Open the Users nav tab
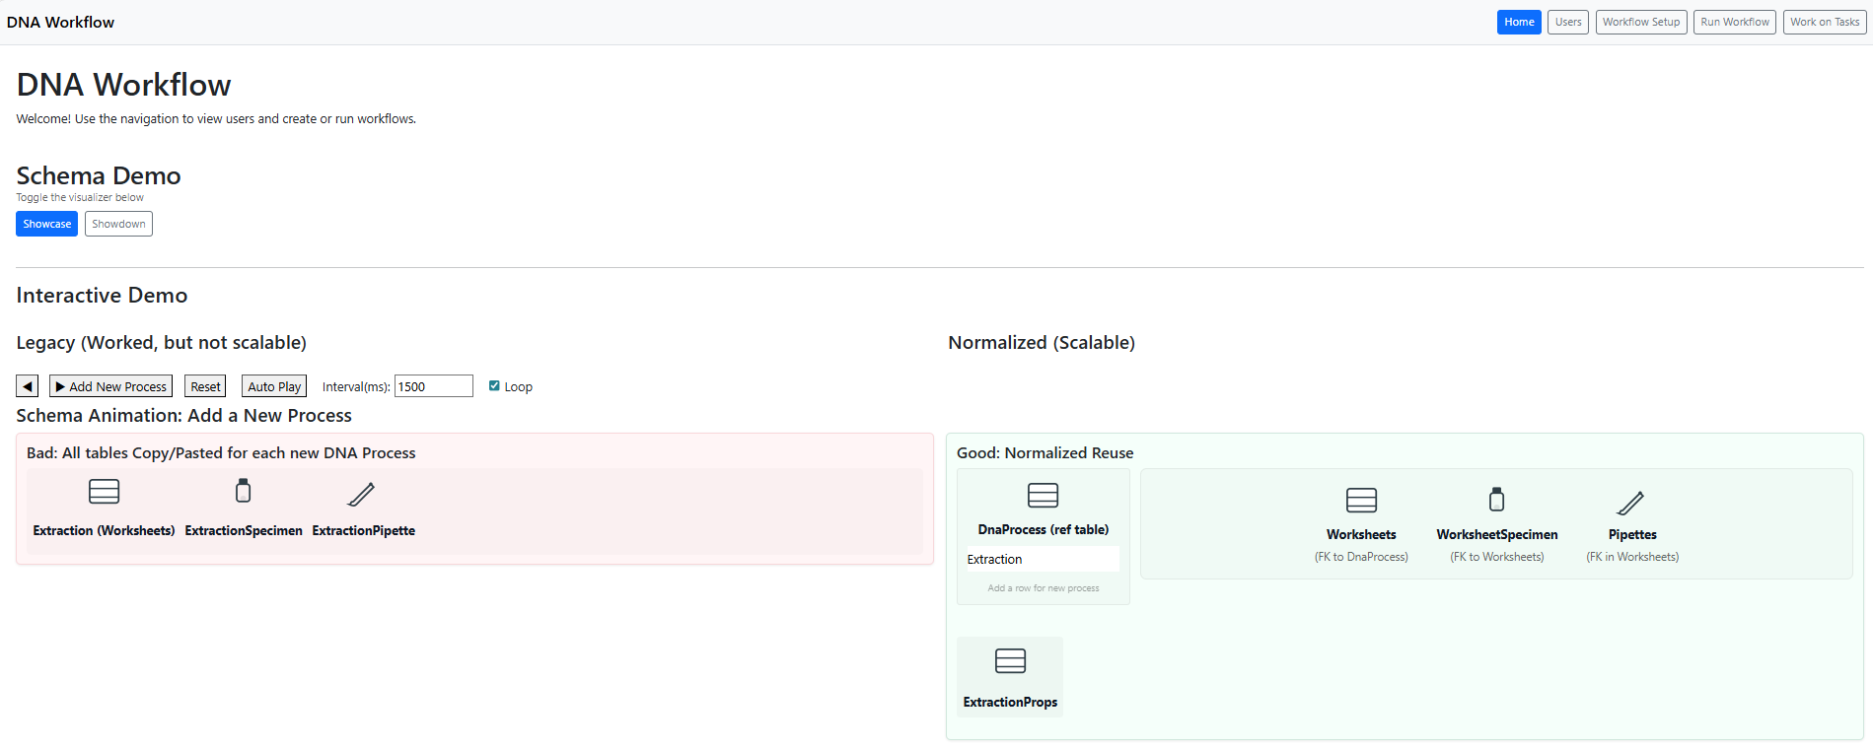This screenshot has width=1873, height=749. tap(1568, 22)
